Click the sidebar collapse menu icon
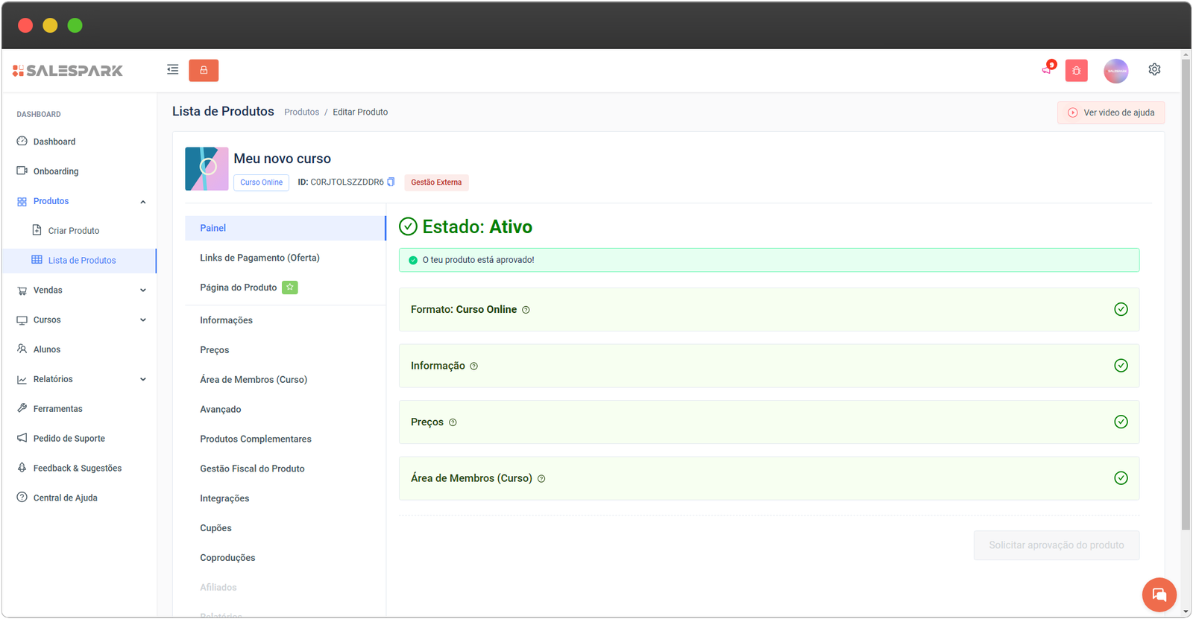 pyautogui.click(x=172, y=70)
